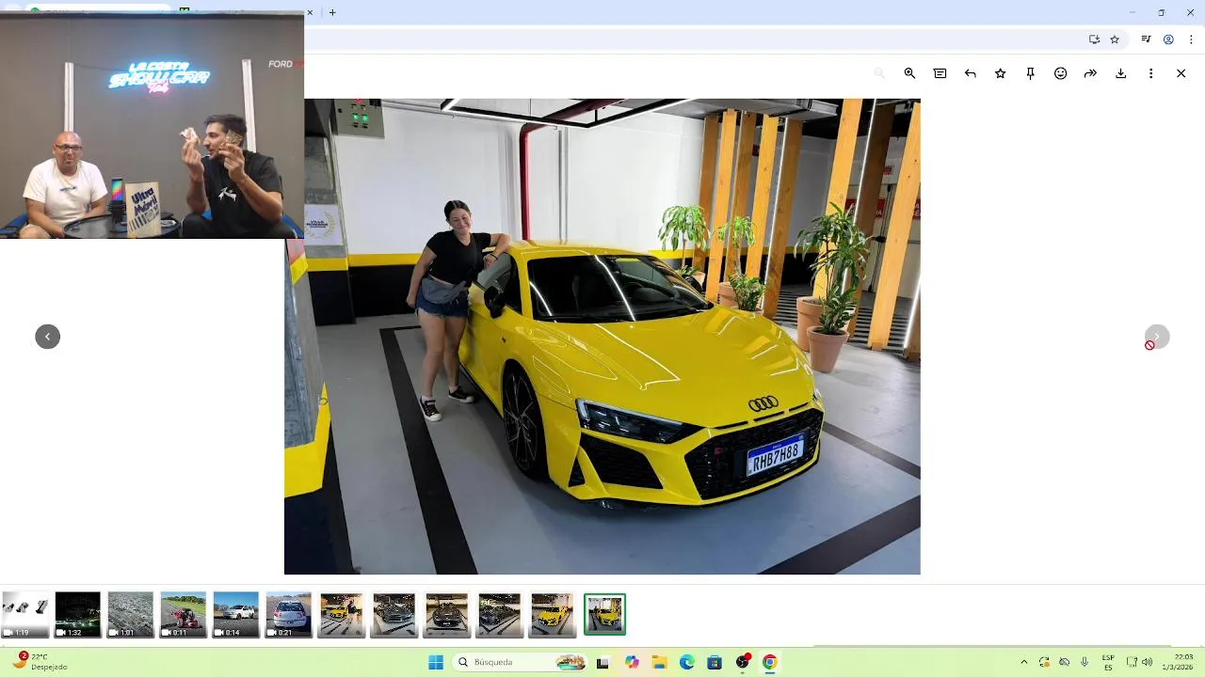Zoom in on the photo with magnifier
Screen dimensions: 1205x677
909,73
